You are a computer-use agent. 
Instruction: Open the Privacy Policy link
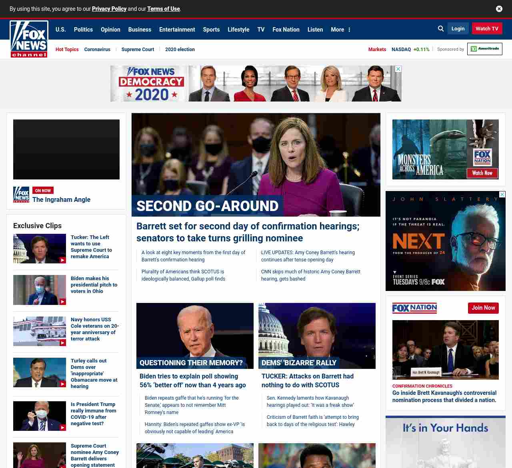[x=109, y=9]
